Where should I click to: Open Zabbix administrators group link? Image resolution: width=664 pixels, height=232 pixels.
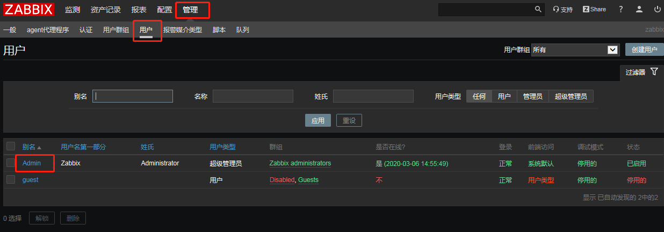[300, 163]
